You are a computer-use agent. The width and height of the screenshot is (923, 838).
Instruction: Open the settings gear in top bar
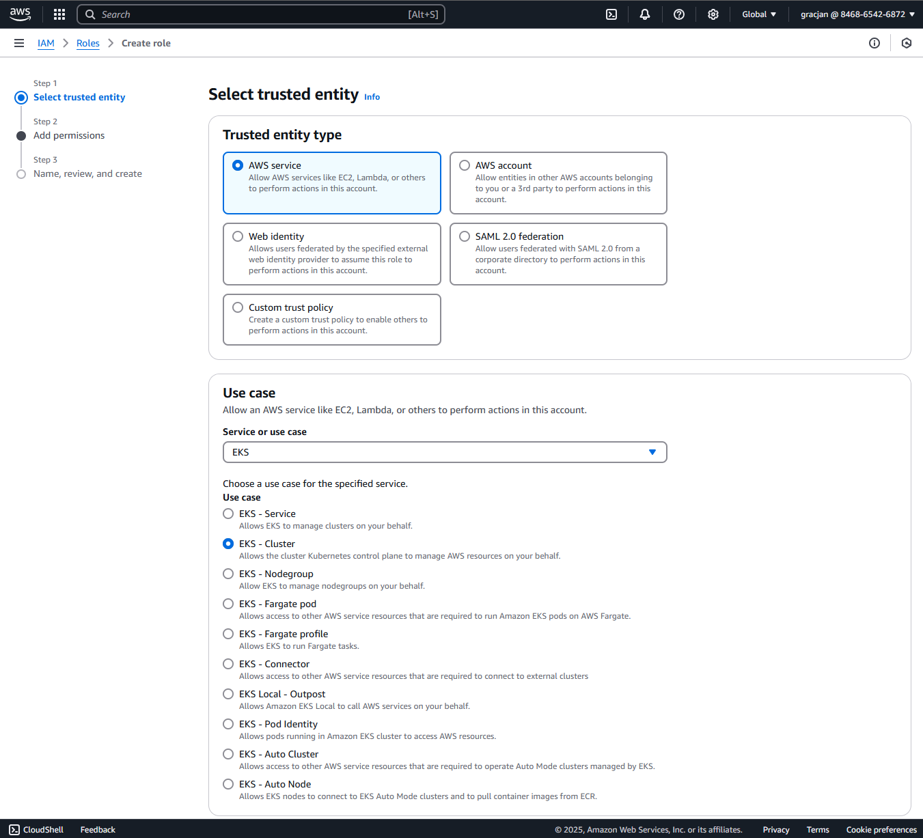tap(713, 14)
